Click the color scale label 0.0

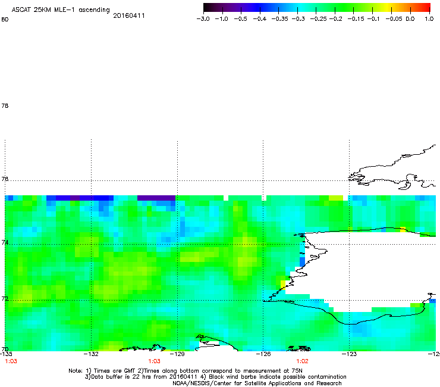click(410, 19)
